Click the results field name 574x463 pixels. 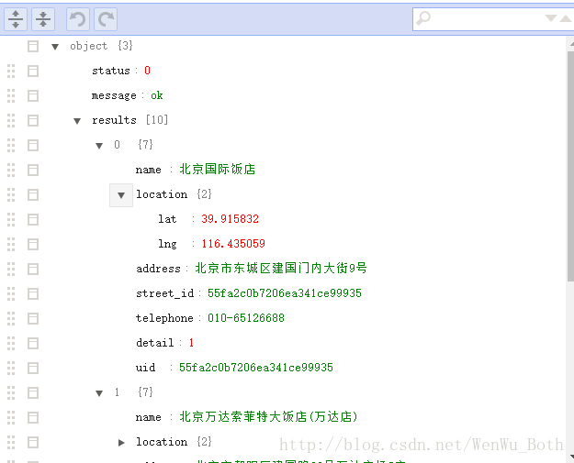pos(114,120)
